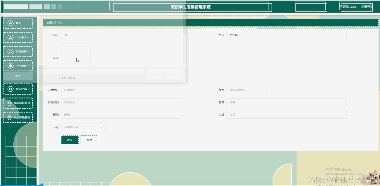
Task: Open the 性别 dropdown
Action: point(248,90)
